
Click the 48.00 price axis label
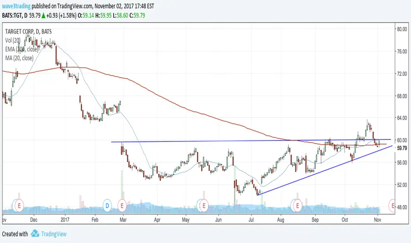[x=402, y=207]
